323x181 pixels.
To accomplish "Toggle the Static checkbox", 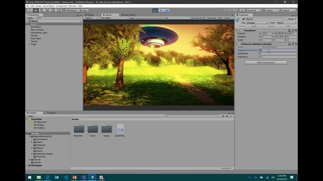I will [x=287, y=19].
